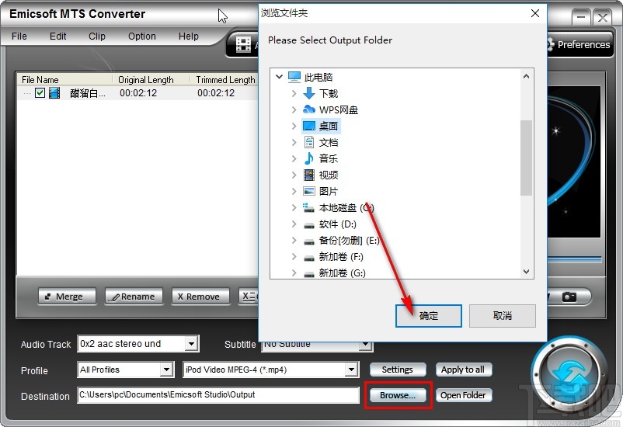The height and width of the screenshot is (427, 623).
Task: Minimize the MTS Converter window
Action: [x=581, y=17]
